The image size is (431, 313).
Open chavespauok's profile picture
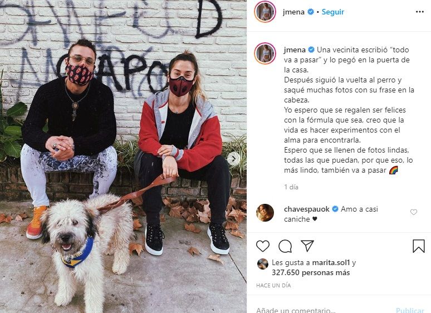click(265, 213)
